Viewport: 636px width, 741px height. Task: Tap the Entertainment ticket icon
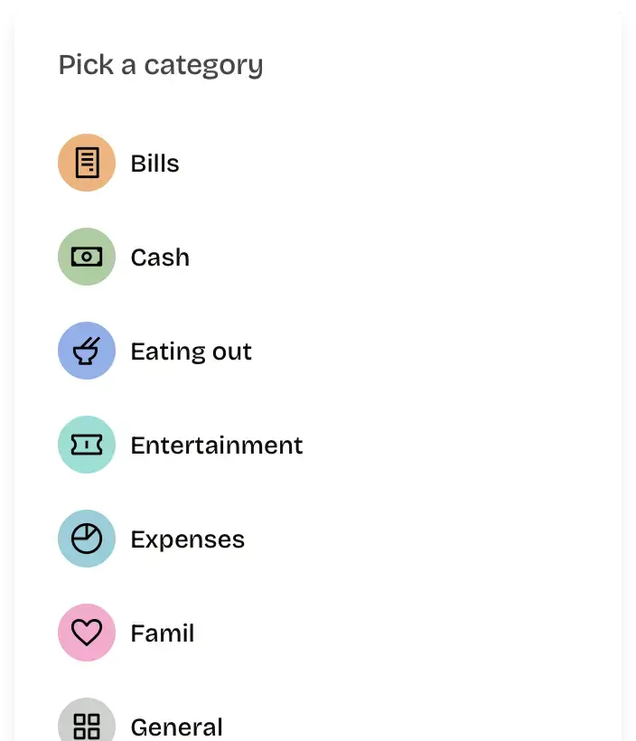[87, 446]
